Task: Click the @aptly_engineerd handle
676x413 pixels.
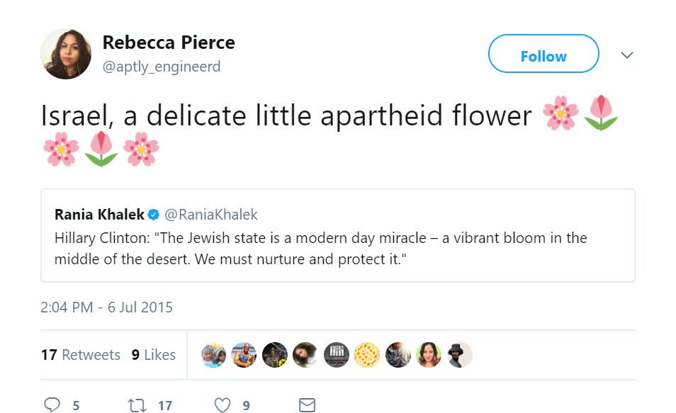Action: pos(162,67)
